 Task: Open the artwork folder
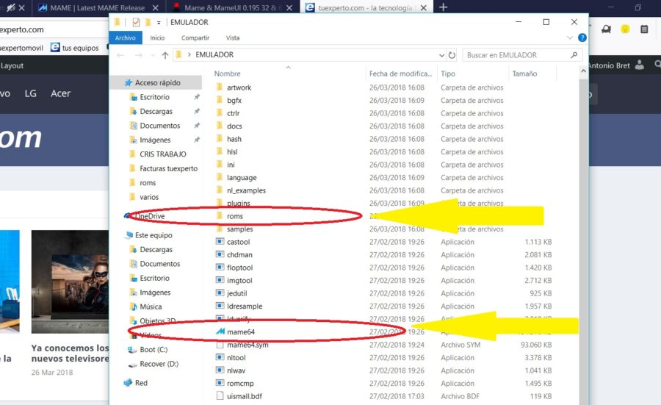tap(239, 87)
